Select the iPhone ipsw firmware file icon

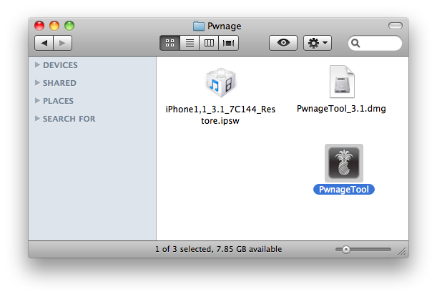tap(221, 83)
